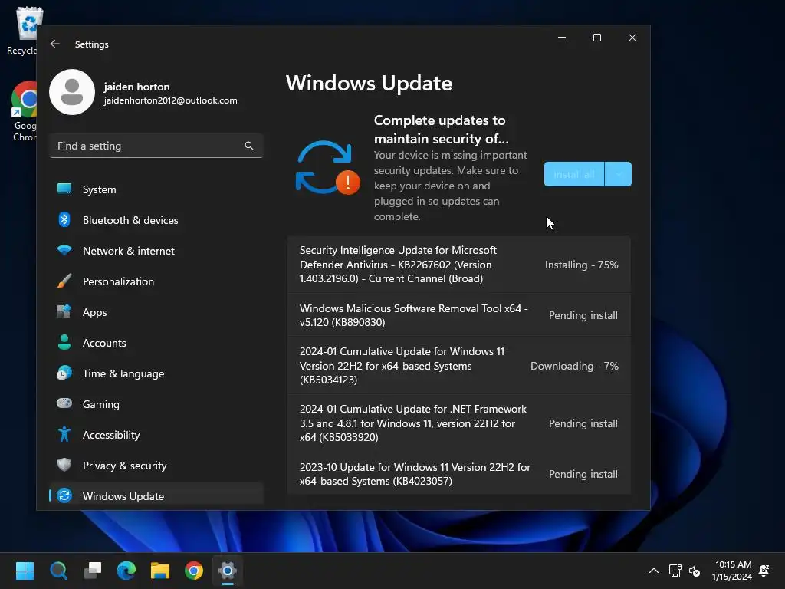Click the network status tray icon
The height and width of the screenshot is (589, 785).
pos(675,571)
